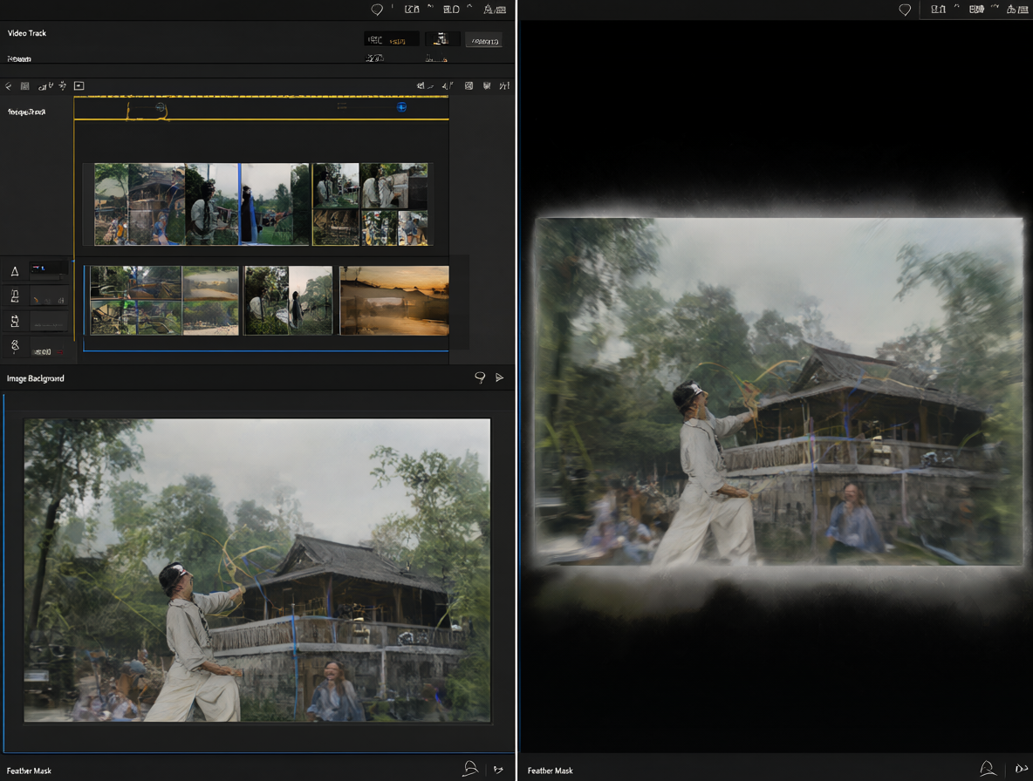Click the 'Video Track' label
The width and height of the screenshot is (1033, 781).
click(x=27, y=33)
